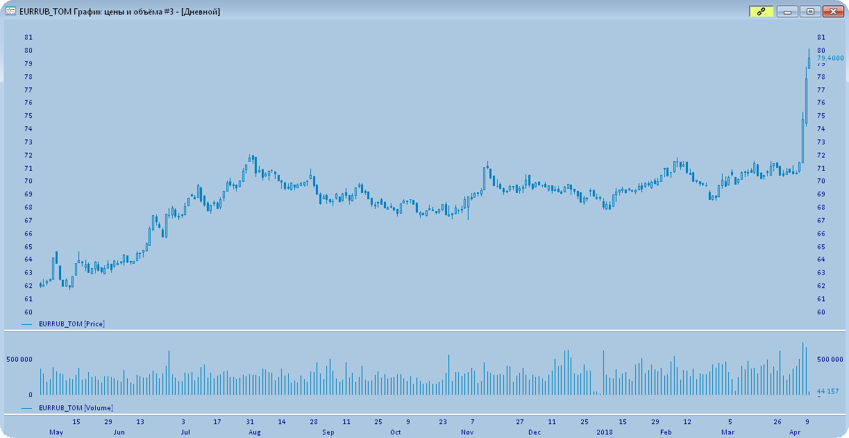
Task: Click the Oct month label on the time axis
Action: pos(396,432)
